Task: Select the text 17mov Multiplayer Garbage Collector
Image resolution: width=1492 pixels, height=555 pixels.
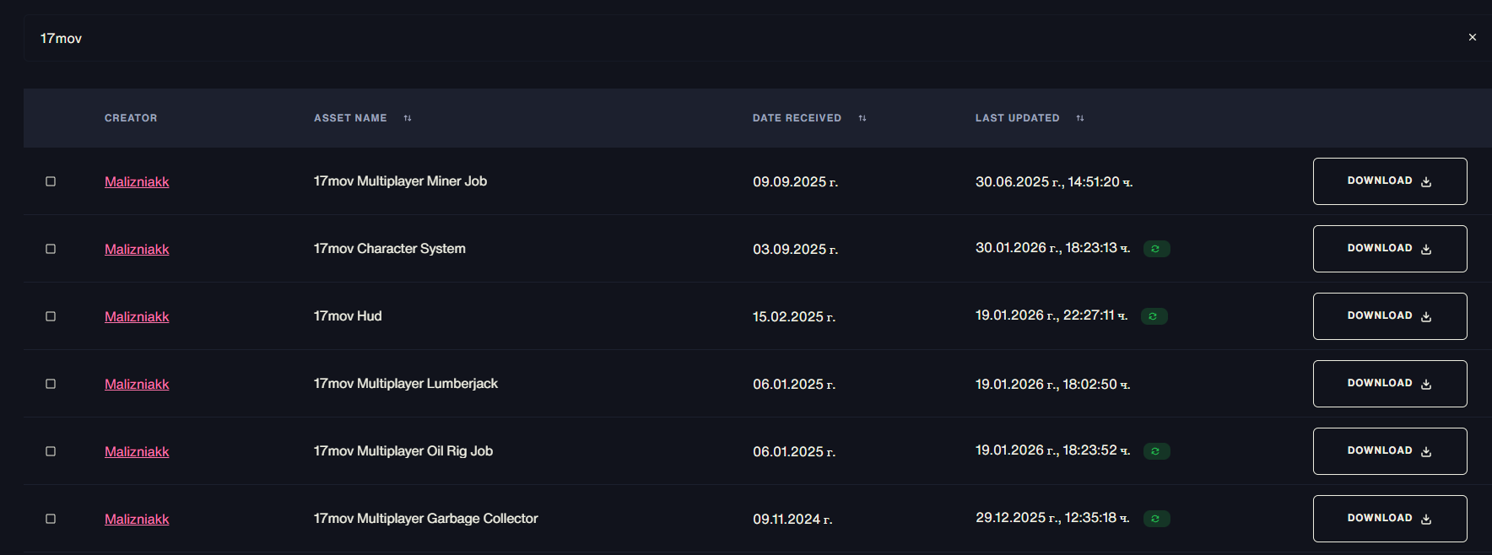Action: 425,519
